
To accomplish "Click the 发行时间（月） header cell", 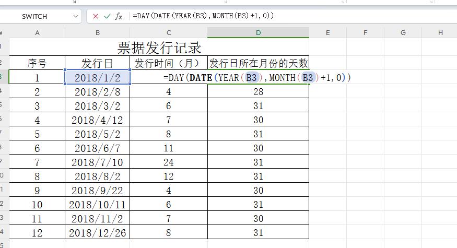I will (x=169, y=63).
